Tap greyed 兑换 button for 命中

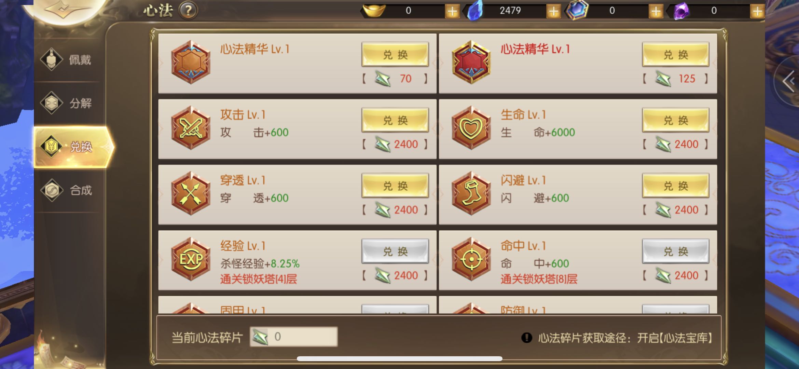click(676, 251)
